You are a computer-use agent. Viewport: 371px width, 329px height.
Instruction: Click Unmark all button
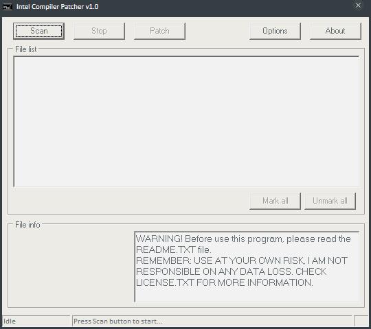(330, 201)
